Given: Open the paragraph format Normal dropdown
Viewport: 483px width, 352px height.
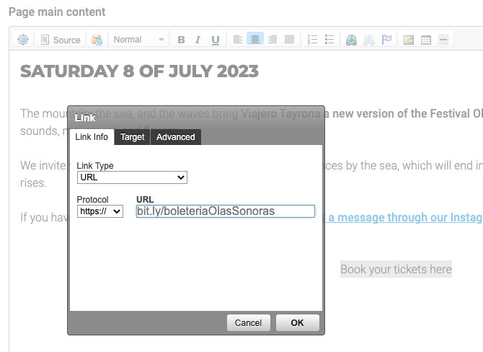Looking at the screenshot, I should pos(139,40).
